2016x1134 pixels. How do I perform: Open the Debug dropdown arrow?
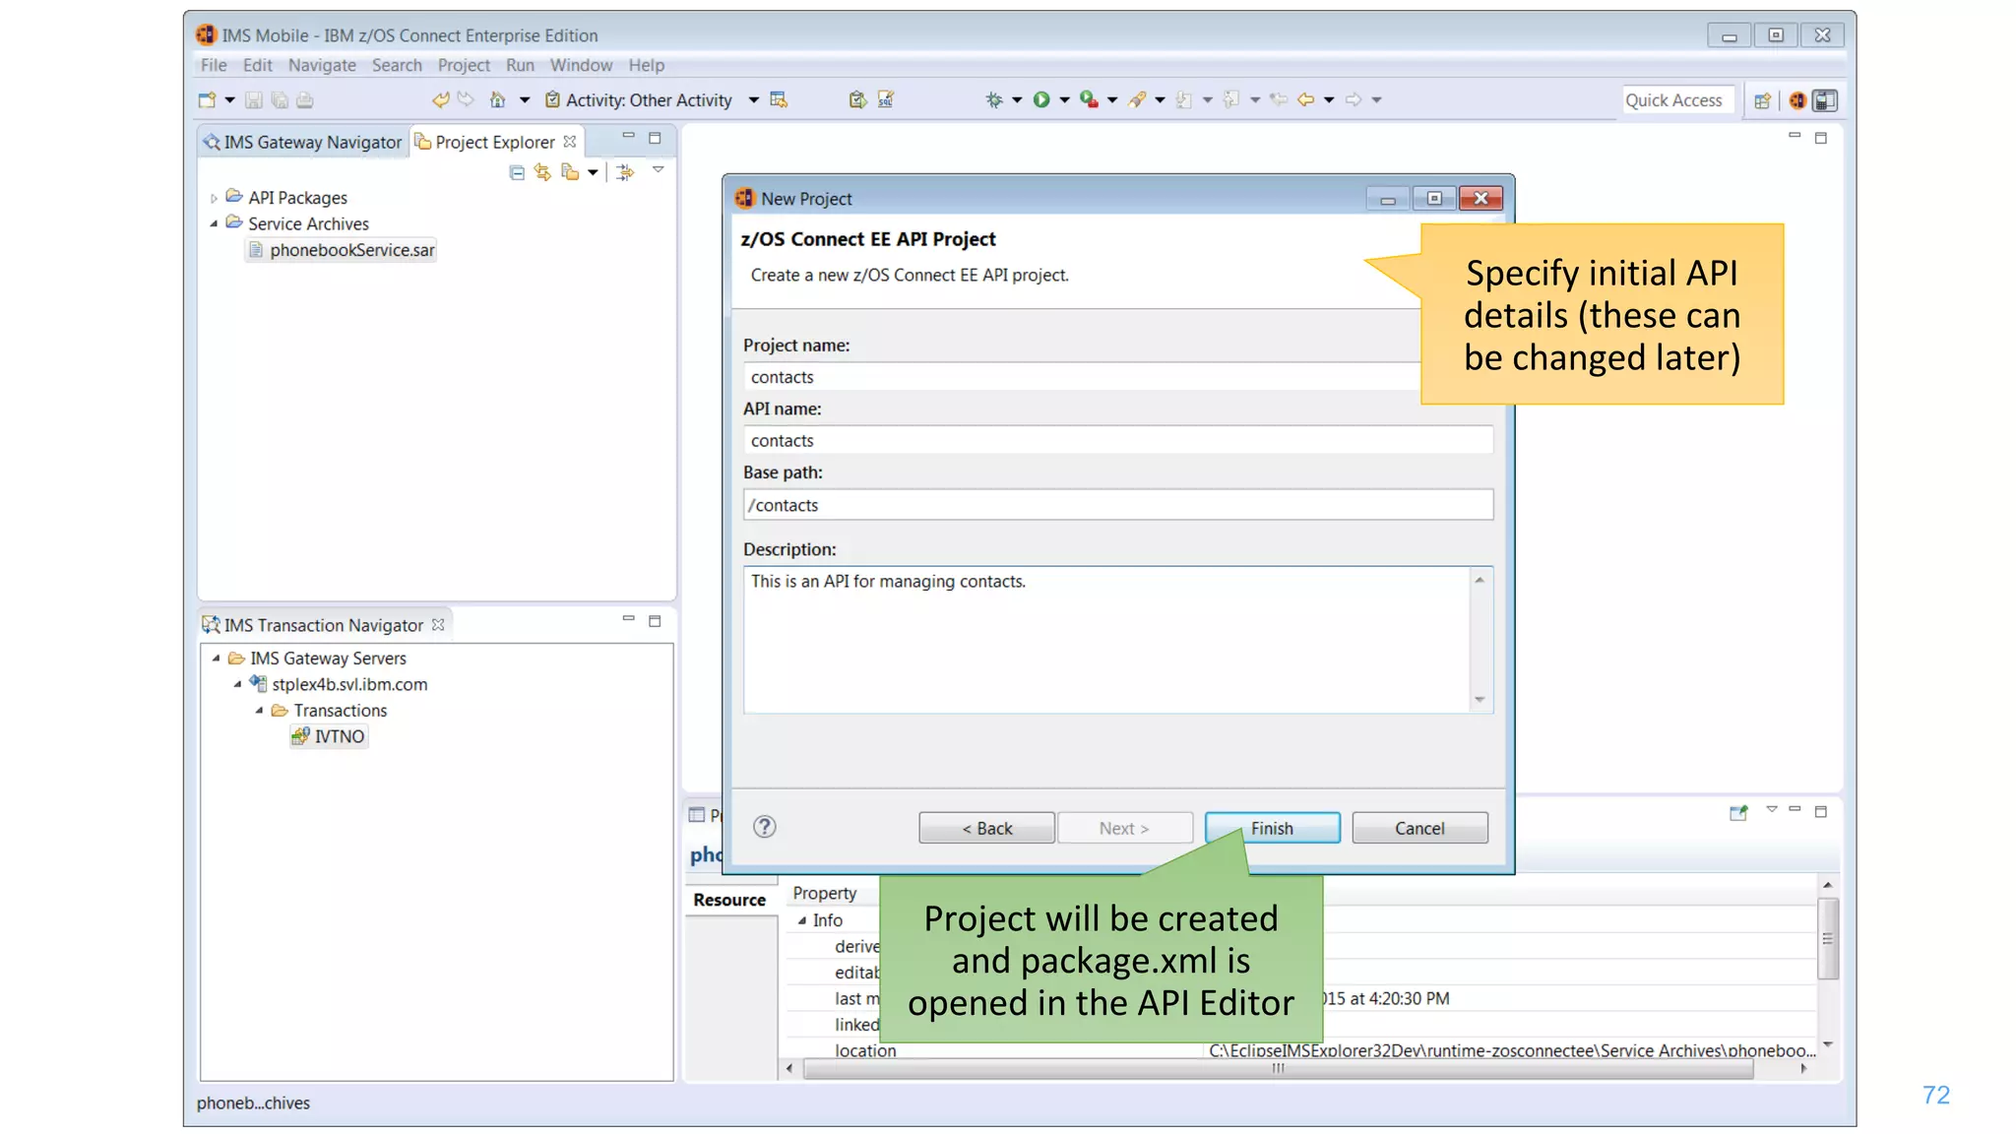point(1017,99)
